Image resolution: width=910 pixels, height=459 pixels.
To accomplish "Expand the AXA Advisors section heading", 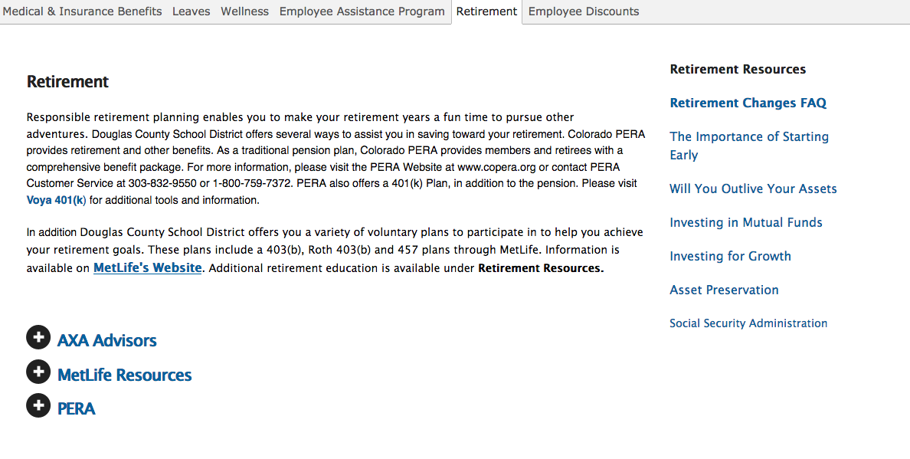I will (x=107, y=341).
